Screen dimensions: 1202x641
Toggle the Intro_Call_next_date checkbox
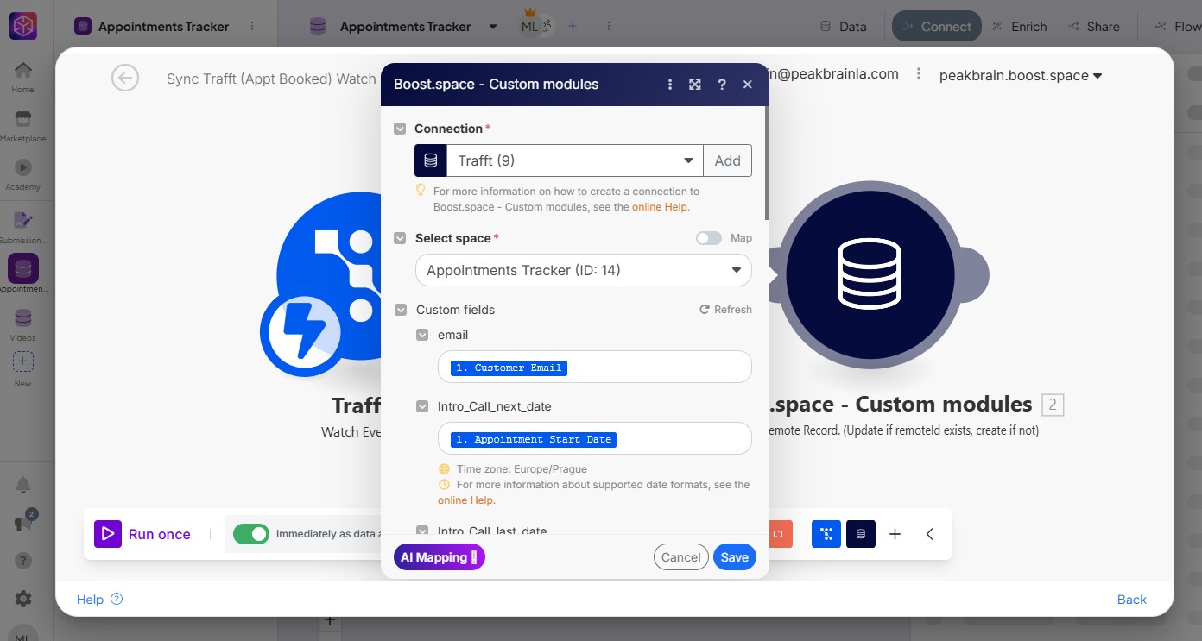(422, 406)
